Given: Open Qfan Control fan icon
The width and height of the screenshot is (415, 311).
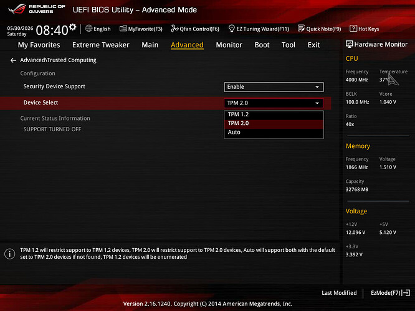Looking at the screenshot, I should point(174,28).
